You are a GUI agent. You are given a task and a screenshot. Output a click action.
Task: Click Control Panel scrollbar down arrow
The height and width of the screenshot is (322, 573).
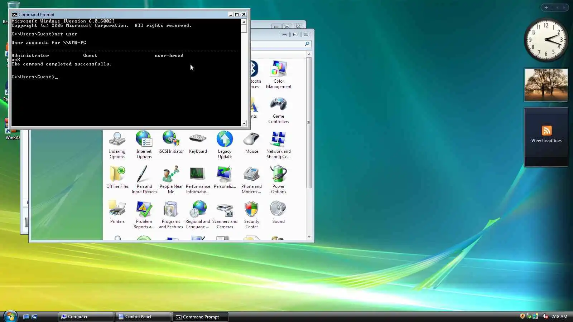309,237
